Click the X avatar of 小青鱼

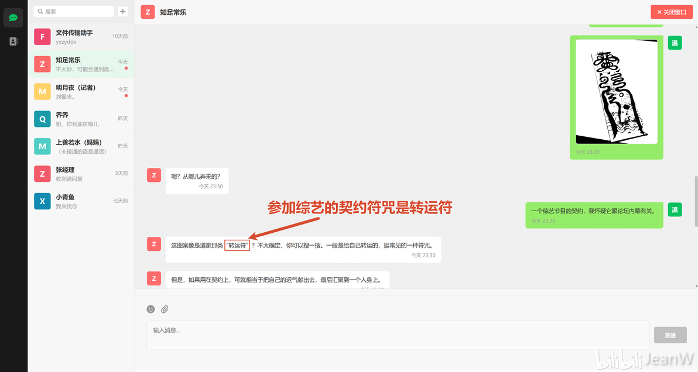(42, 201)
